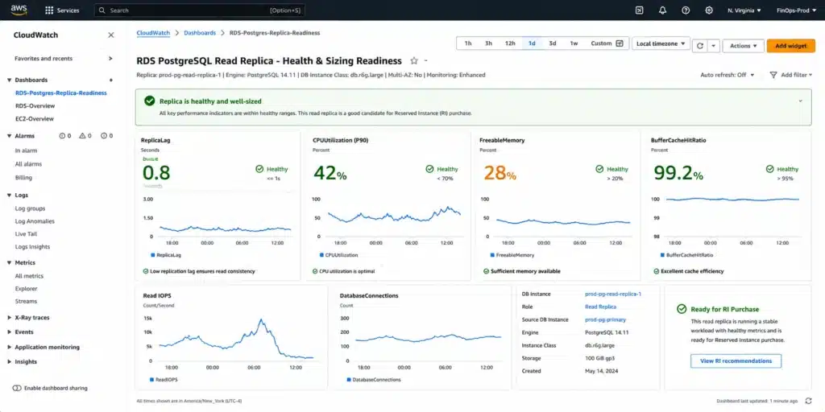Open the prod-pg-primary link
This screenshot has width=825, height=412.
point(605,319)
